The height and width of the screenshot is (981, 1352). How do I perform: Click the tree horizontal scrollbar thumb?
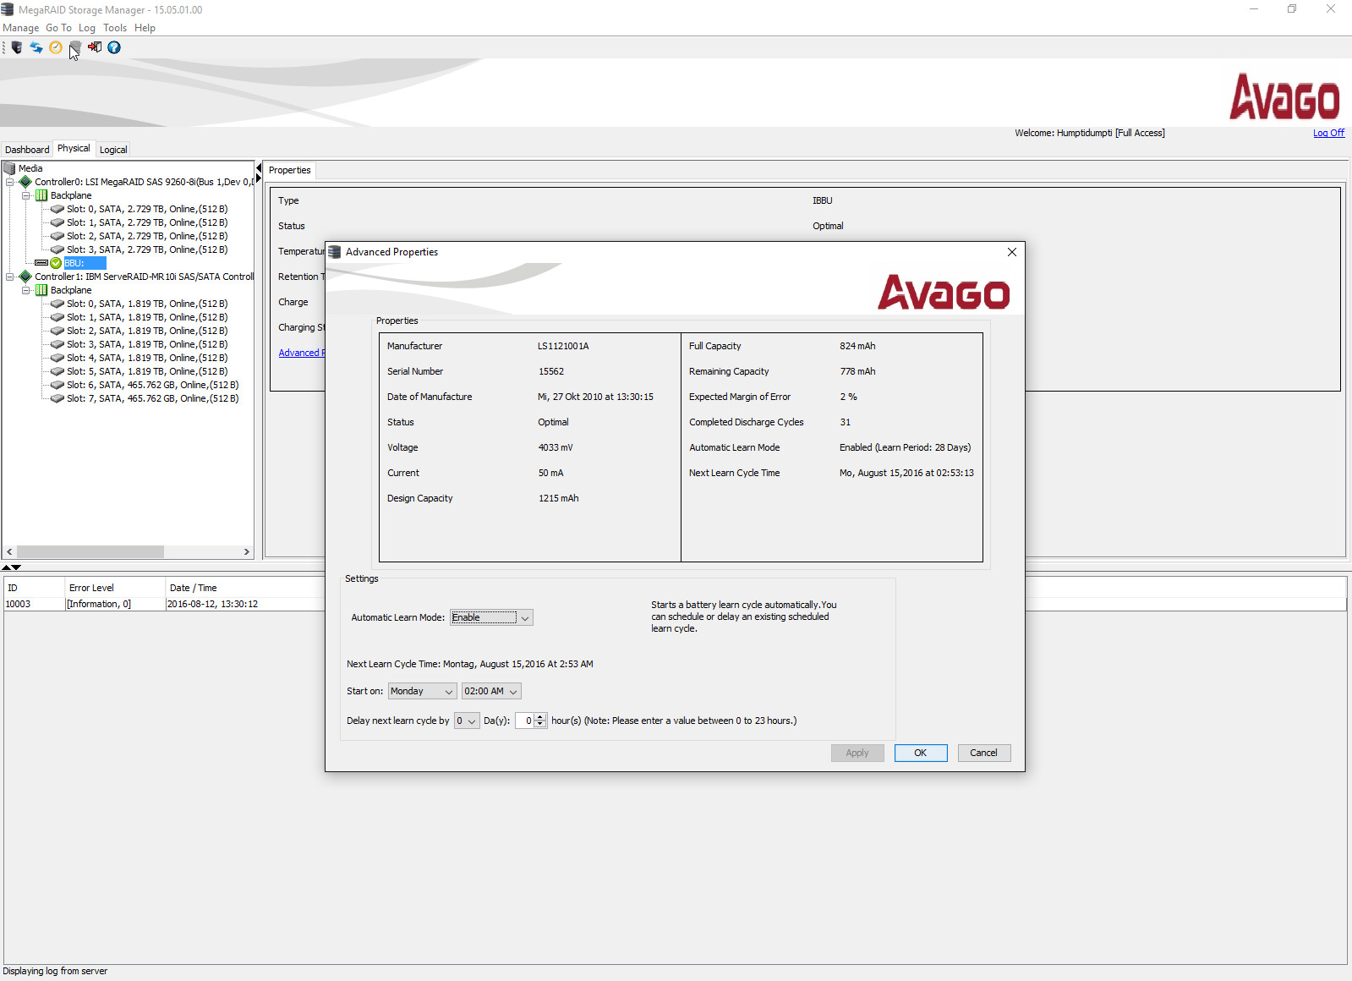coord(90,551)
